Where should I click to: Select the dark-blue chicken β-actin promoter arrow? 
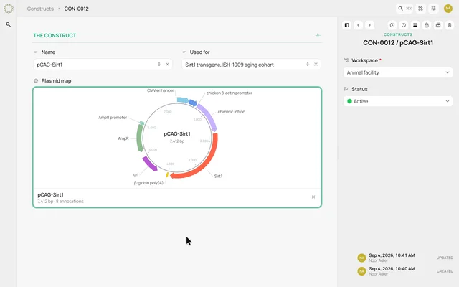point(193,103)
